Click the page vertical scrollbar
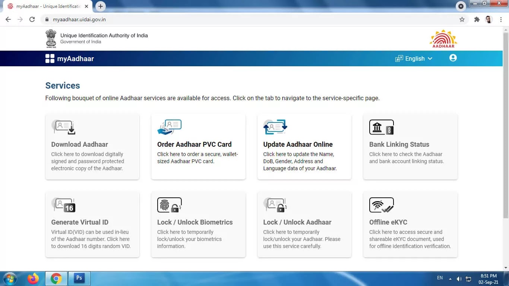Screen dimensions: 509x286 click(x=506, y=125)
